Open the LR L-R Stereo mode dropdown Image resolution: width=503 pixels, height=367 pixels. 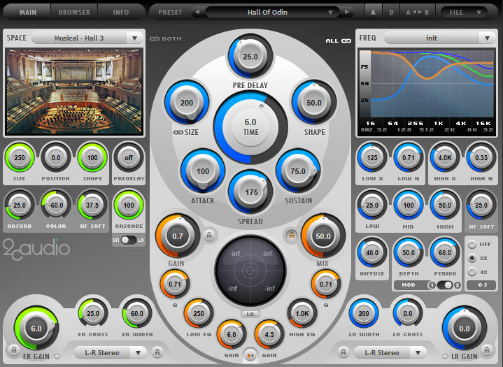390,352
